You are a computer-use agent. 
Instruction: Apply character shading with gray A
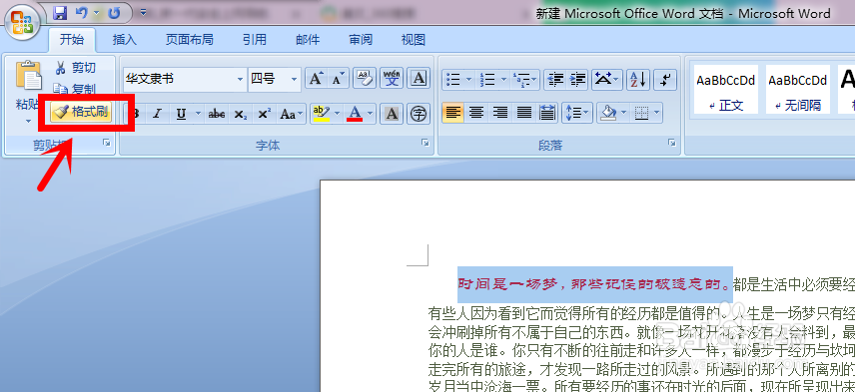coord(391,114)
